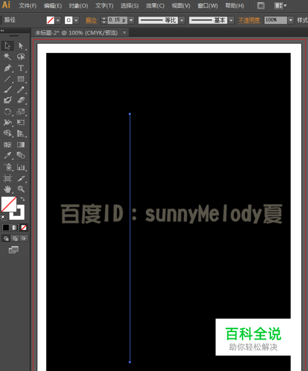Apply Gradient fill mode

(15, 227)
